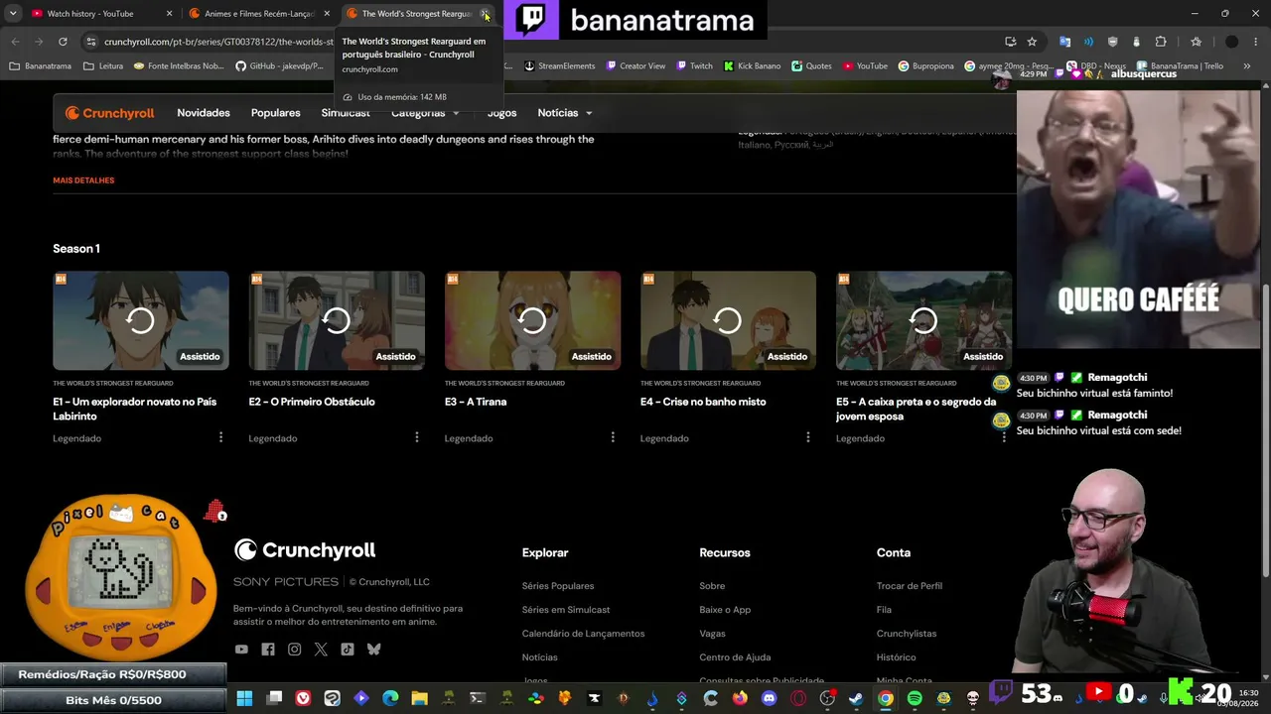Expand the Categorias dropdown menu
Image resolution: width=1271 pixels, height=714 pixels.
tap(426, 113)
